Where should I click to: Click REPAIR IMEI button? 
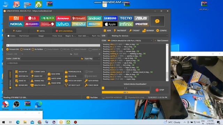tap(22, 85)
